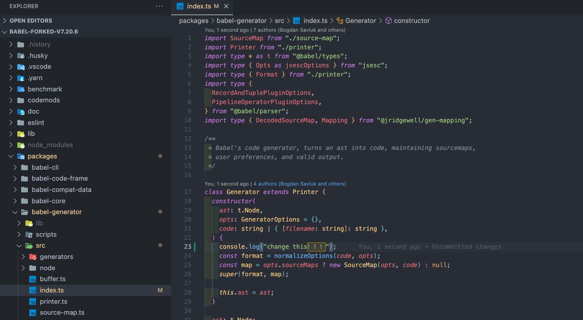Image resolution: width=583 pixels, height=320 pixels.
Task: Click the packages folder icon
Action: pyautogui.click(x=21, y=156)
